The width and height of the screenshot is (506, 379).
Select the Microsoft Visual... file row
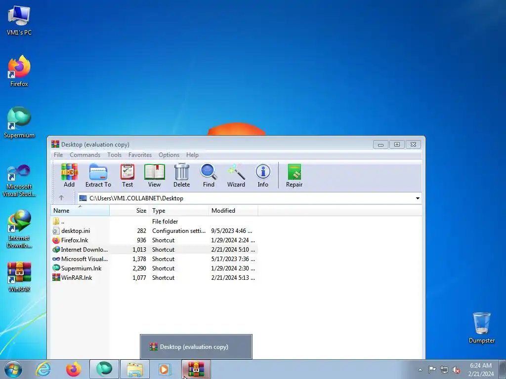(154, 259)
